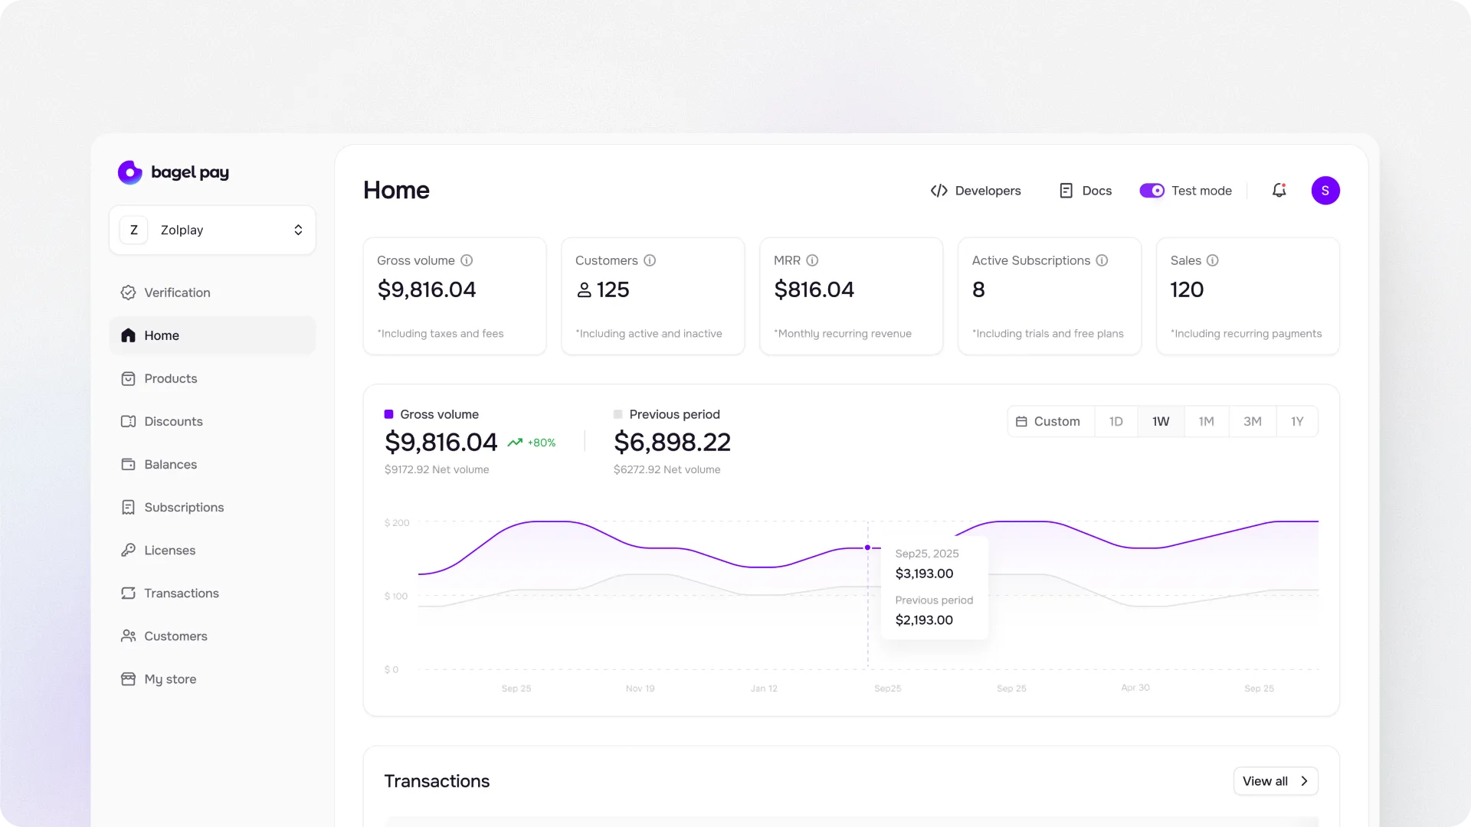
Task: Open the Discounts section
Action: click(212, 421)
